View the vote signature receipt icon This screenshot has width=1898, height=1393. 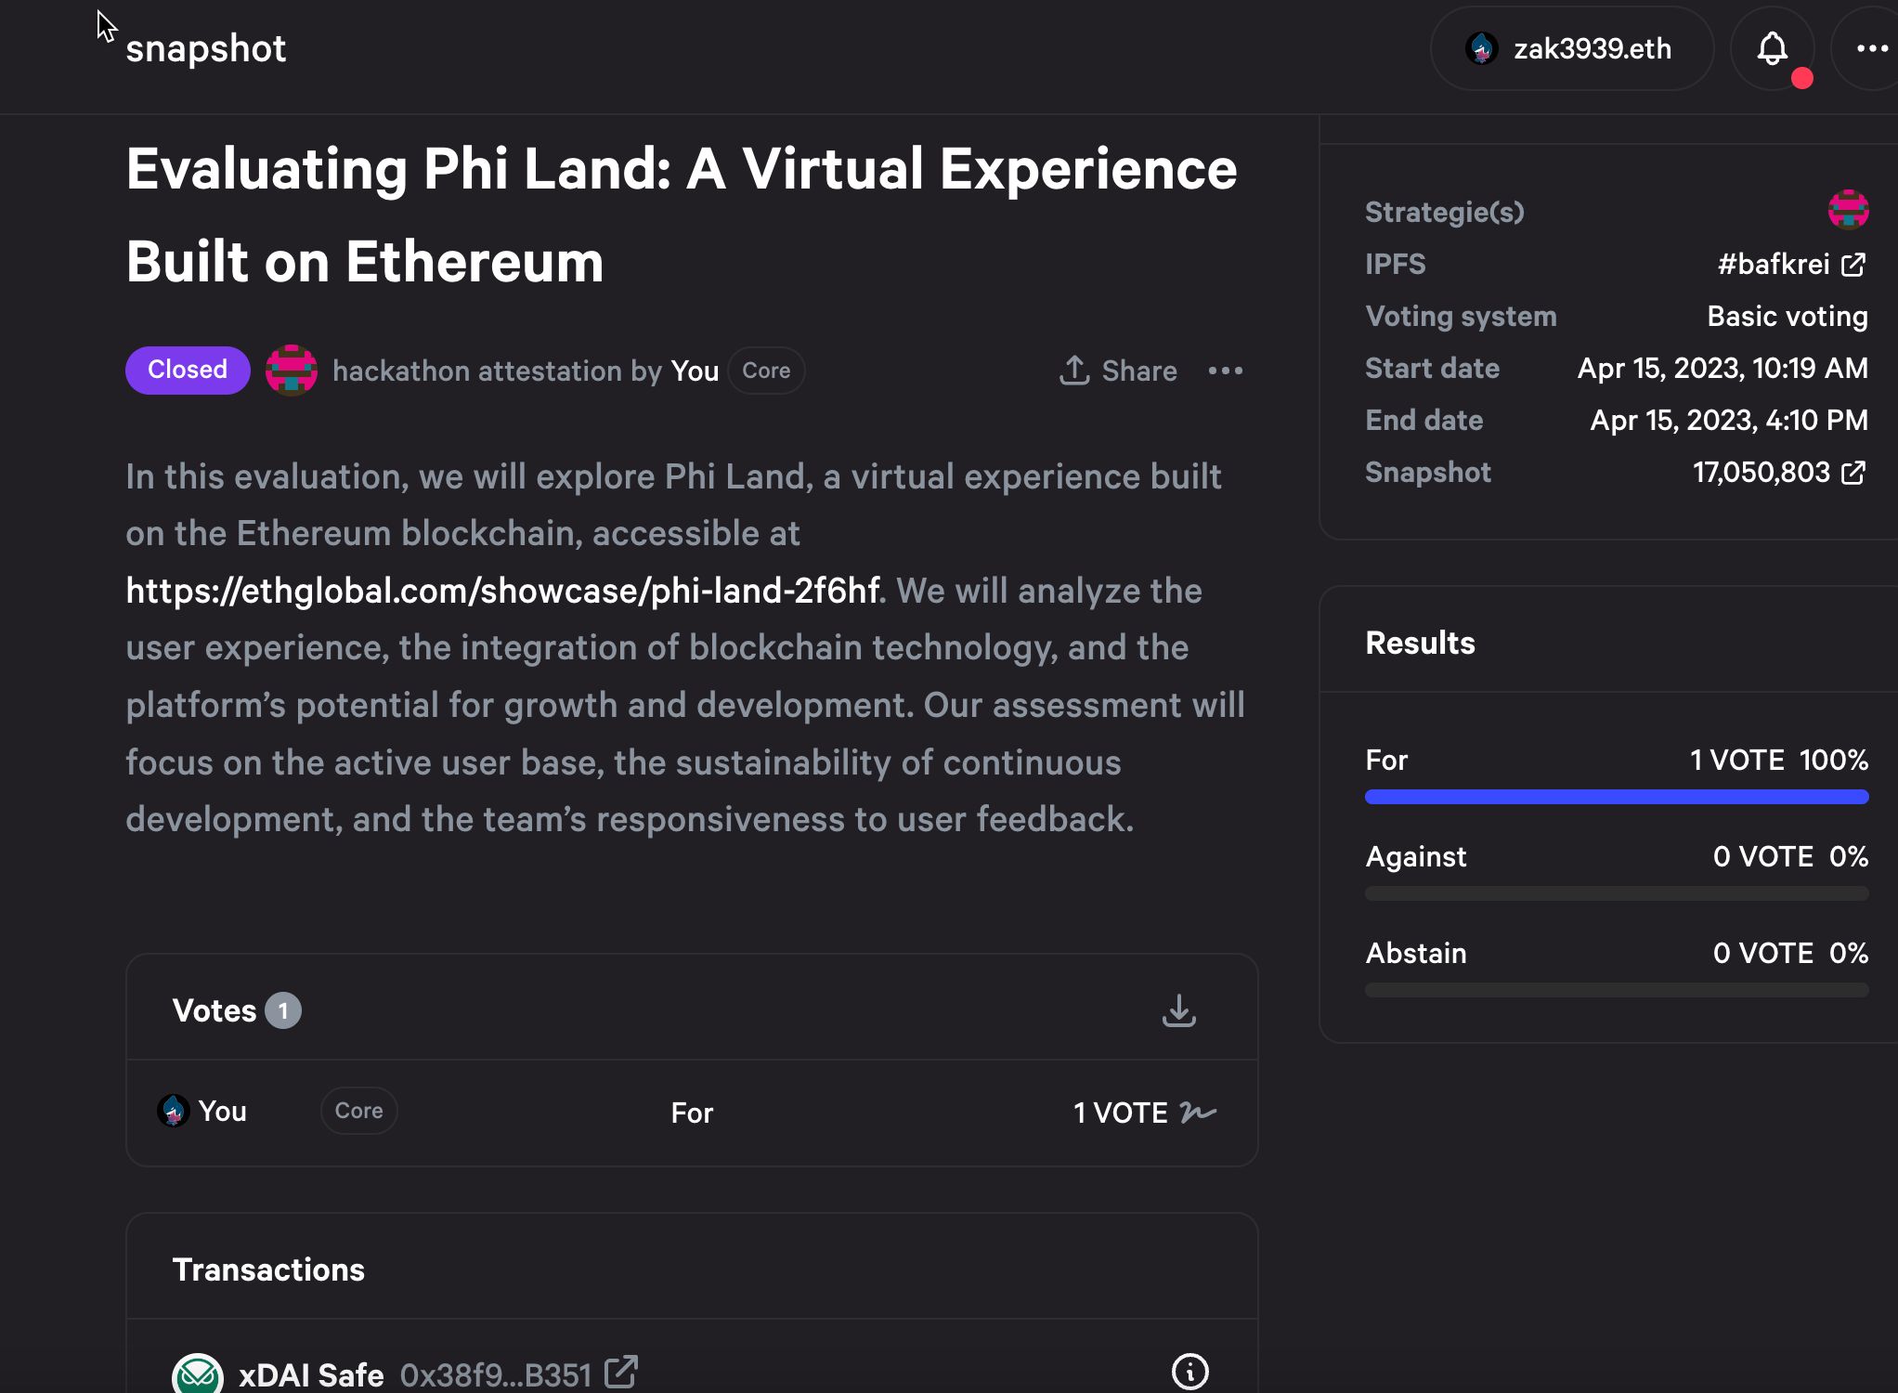point(1198,1112)
